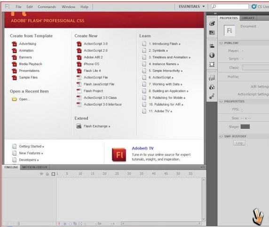
Task: Select the PROPERTIES panel tab
Action: click(229, 18)
